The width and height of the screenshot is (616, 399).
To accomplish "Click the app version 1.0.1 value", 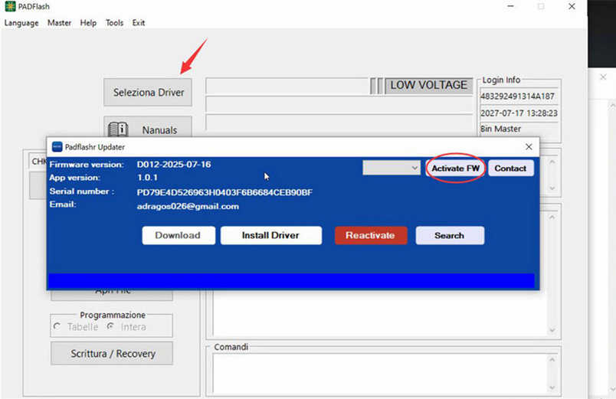I will [x=147, y=178].
